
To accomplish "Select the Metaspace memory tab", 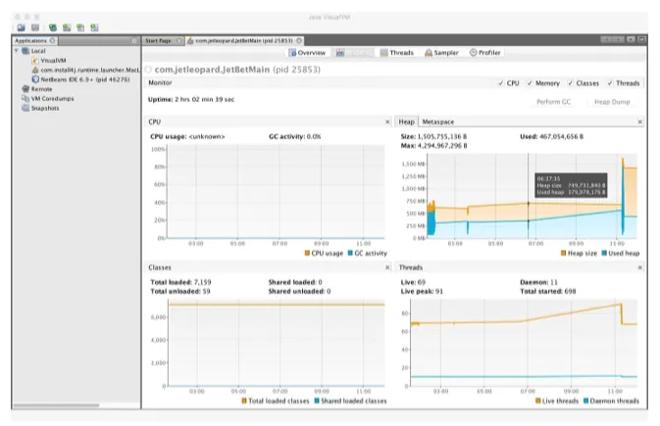I will click(437, 122).
